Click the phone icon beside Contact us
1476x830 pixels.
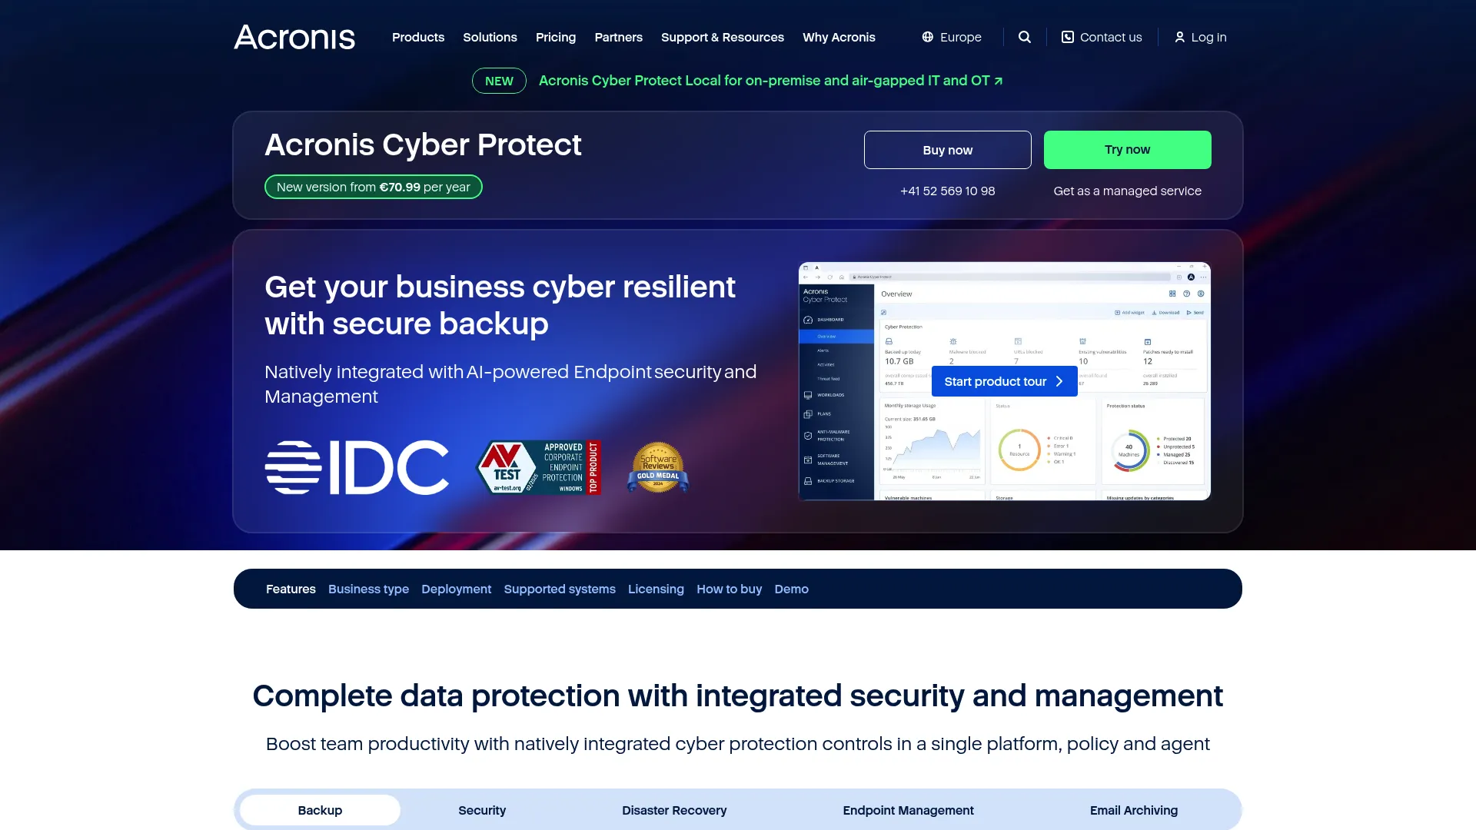click(x=1068, y=37)
